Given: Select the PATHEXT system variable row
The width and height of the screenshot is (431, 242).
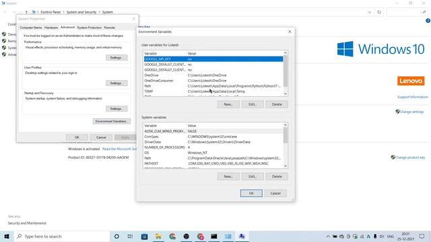Looking at the screenshot, I should (x=213, y=163).
